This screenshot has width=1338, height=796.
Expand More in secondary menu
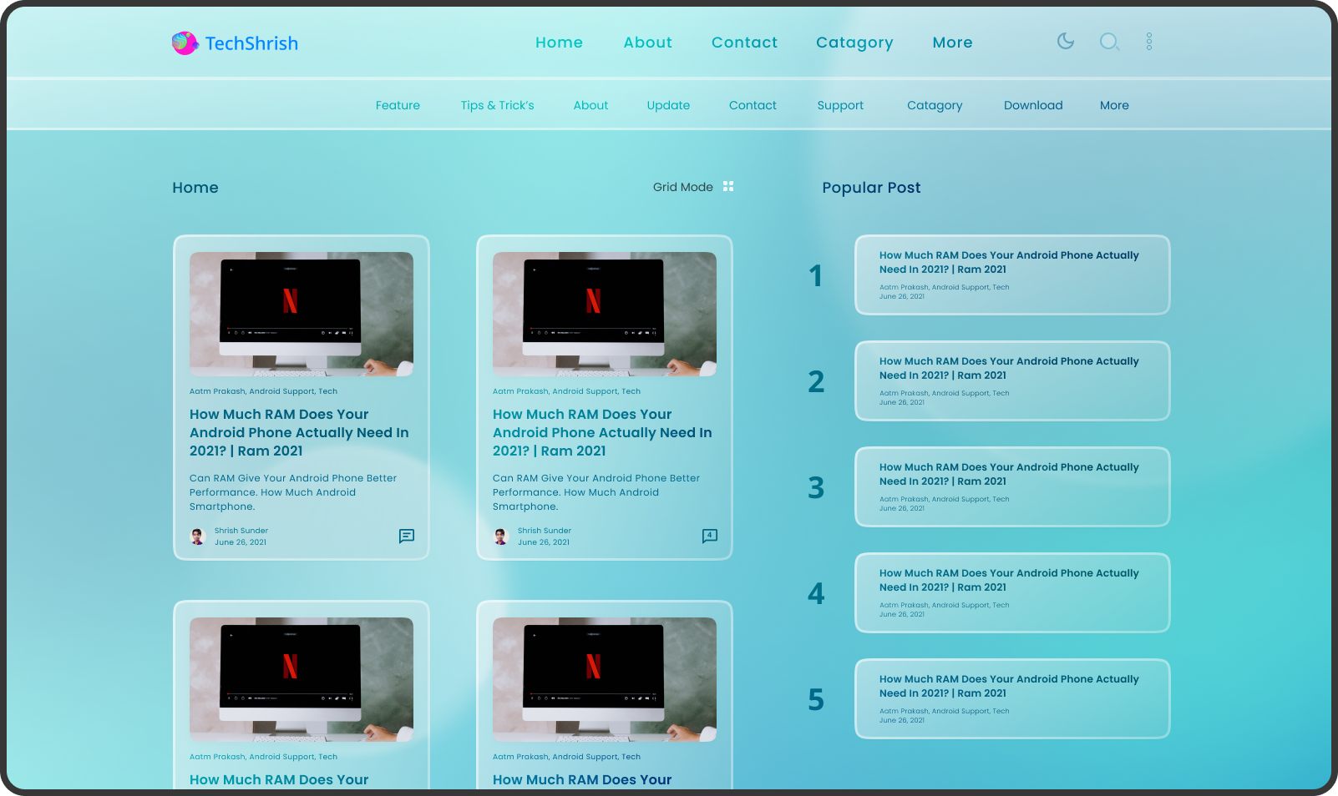tap(1114, 105)
